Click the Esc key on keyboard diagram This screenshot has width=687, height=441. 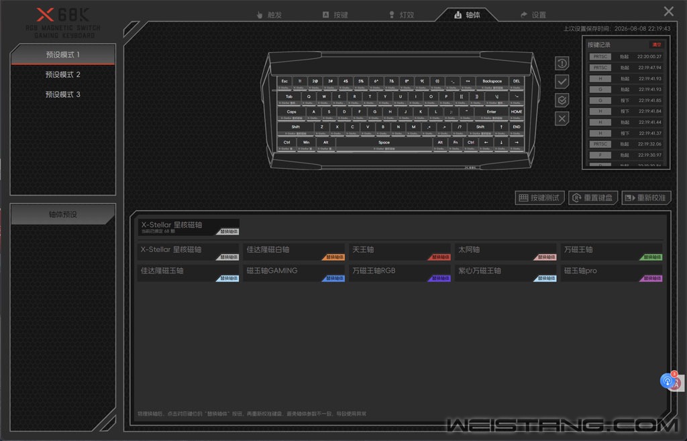(284, 82)
